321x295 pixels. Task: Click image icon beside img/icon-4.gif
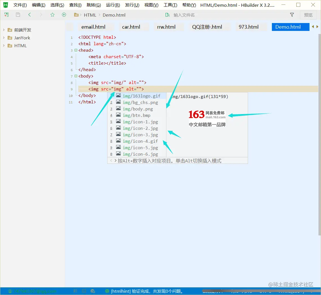[x=118, y=141]
